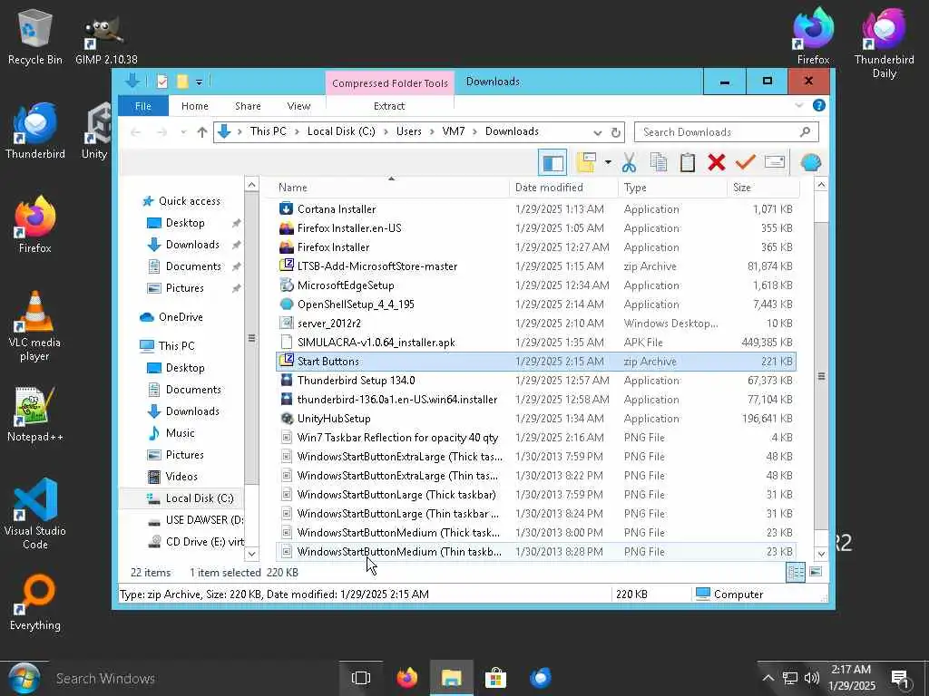Open Microsoft Store from the taskbar
929x696 pixels.
495,678
